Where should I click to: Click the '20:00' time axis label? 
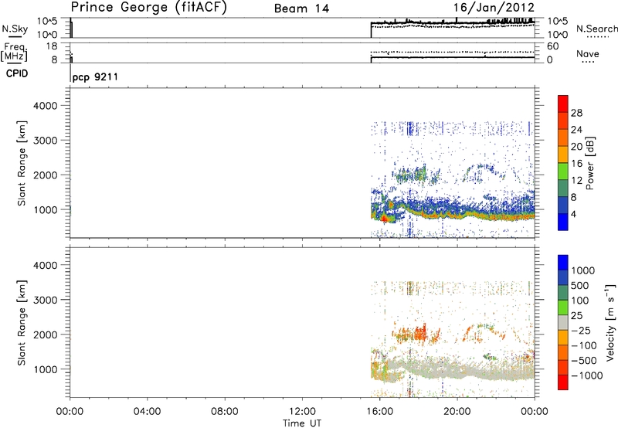tap(457, 412)
